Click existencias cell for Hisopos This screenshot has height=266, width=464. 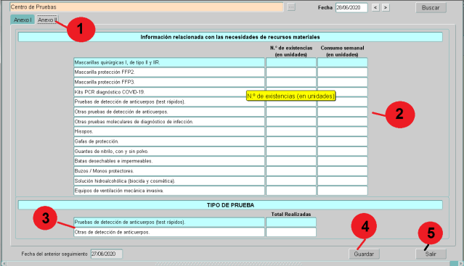coord(291,132)
